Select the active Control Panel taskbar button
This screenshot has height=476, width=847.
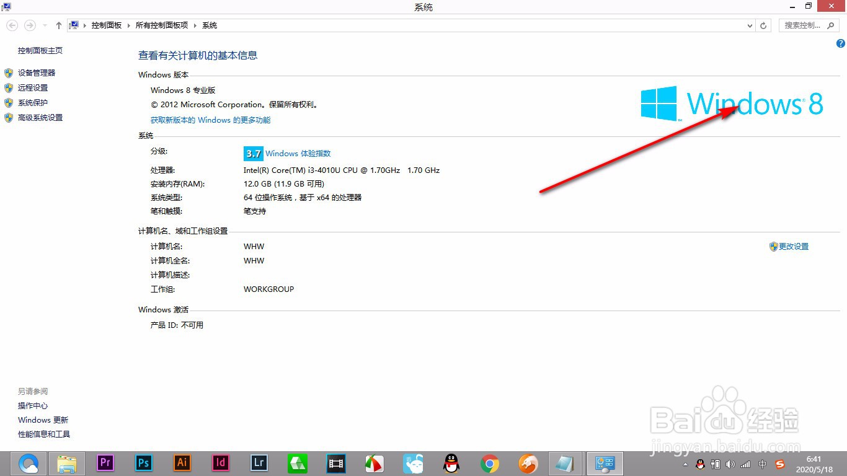[x=605, y=463]
